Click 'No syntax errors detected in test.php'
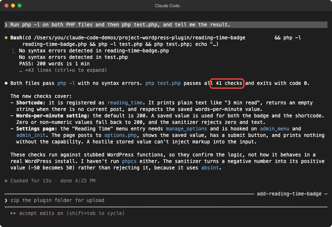 coord(73,57)
